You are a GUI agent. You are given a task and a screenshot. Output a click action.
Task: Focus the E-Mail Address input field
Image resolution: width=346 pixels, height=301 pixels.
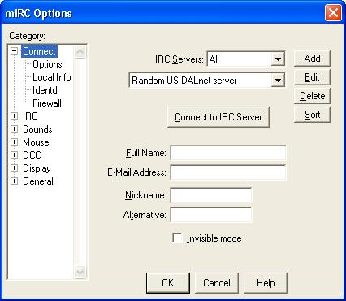(228, 172)
